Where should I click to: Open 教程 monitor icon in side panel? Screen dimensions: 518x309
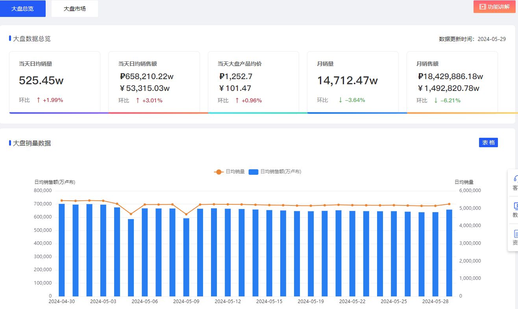pos(515,206)
